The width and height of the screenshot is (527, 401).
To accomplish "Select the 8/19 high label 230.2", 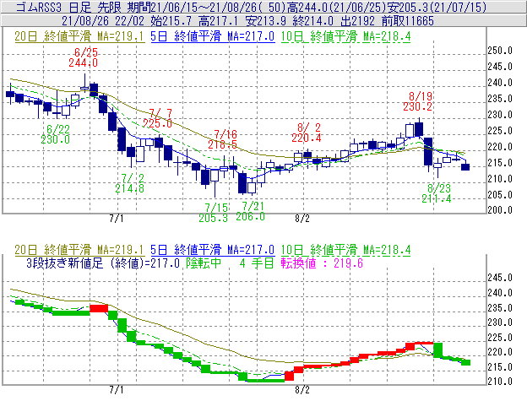I will [x=418, y=101].
